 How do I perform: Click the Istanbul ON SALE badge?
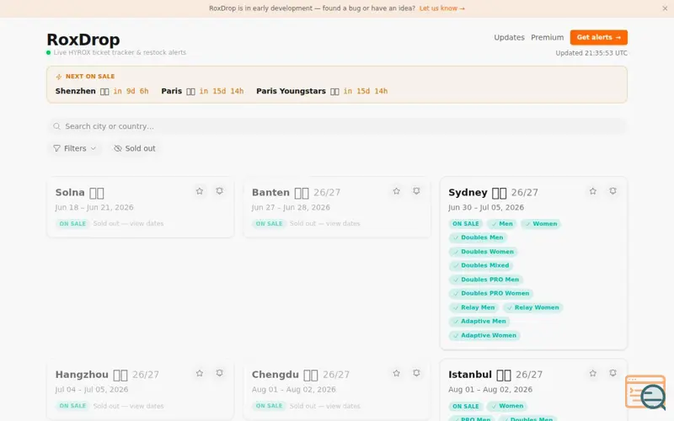pyautogui.click(x=466, y=406)
